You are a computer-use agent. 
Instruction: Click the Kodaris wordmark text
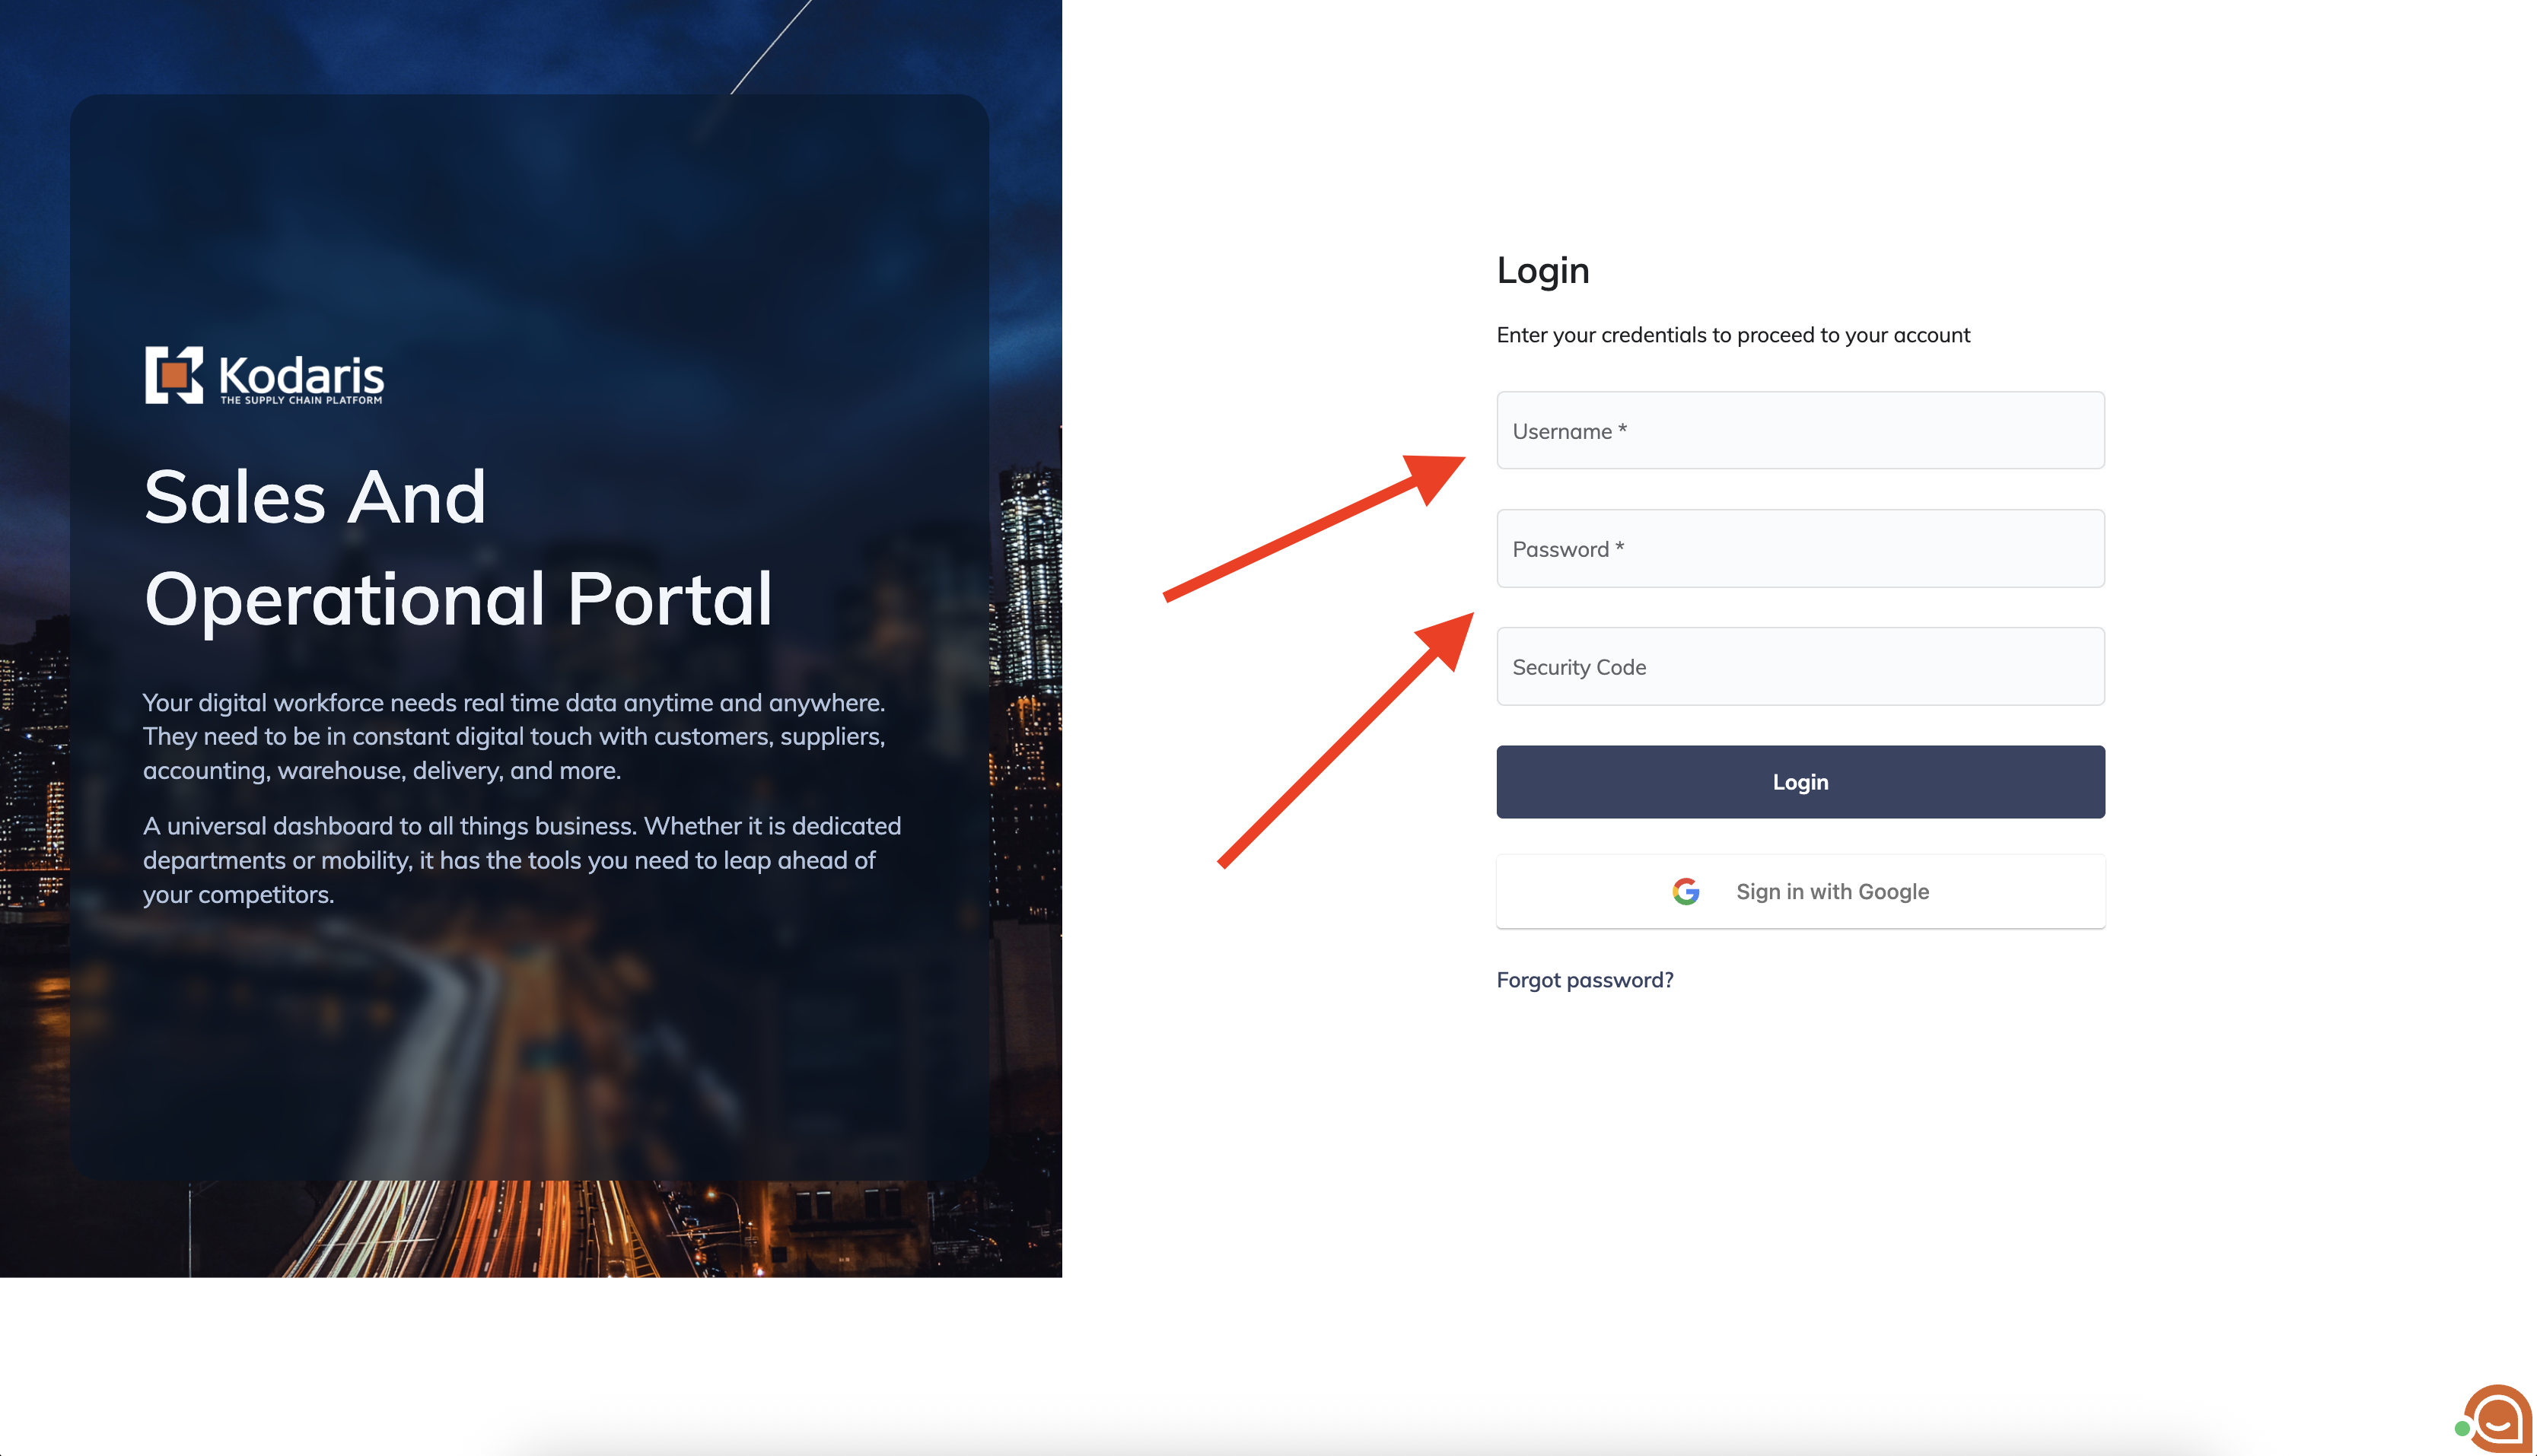pos(301,374)
